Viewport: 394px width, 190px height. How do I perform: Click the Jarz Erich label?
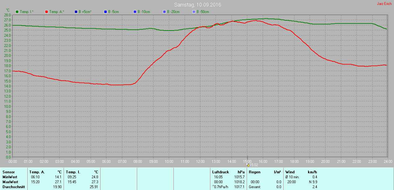tap(384, 4)
